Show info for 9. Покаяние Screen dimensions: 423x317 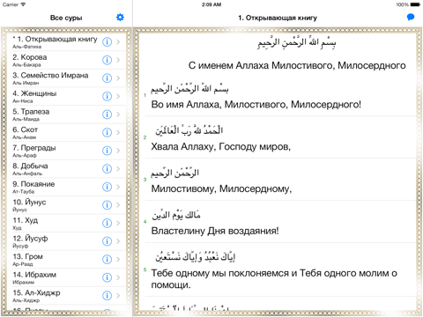107,187
